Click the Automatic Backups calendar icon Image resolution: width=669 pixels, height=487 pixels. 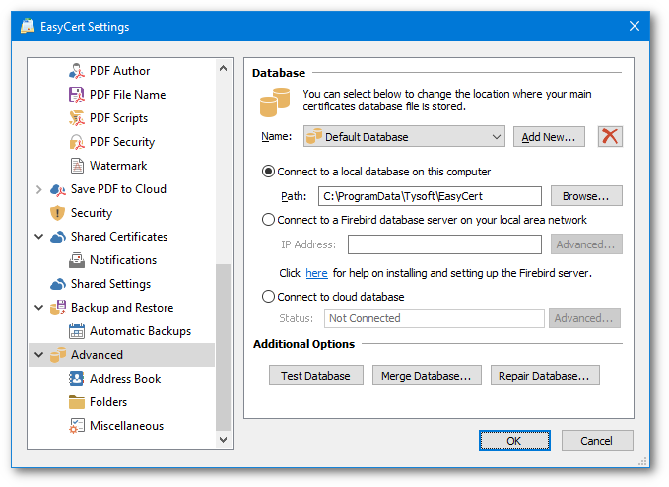77,331
